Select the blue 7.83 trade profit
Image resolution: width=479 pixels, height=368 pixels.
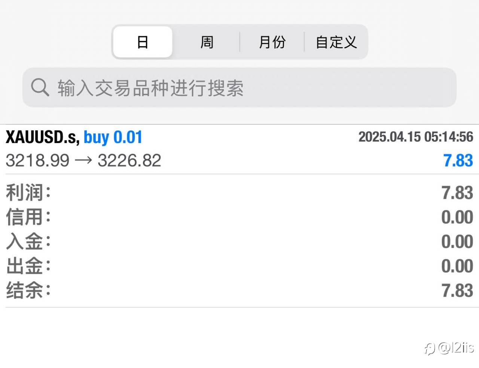(458, 161)
